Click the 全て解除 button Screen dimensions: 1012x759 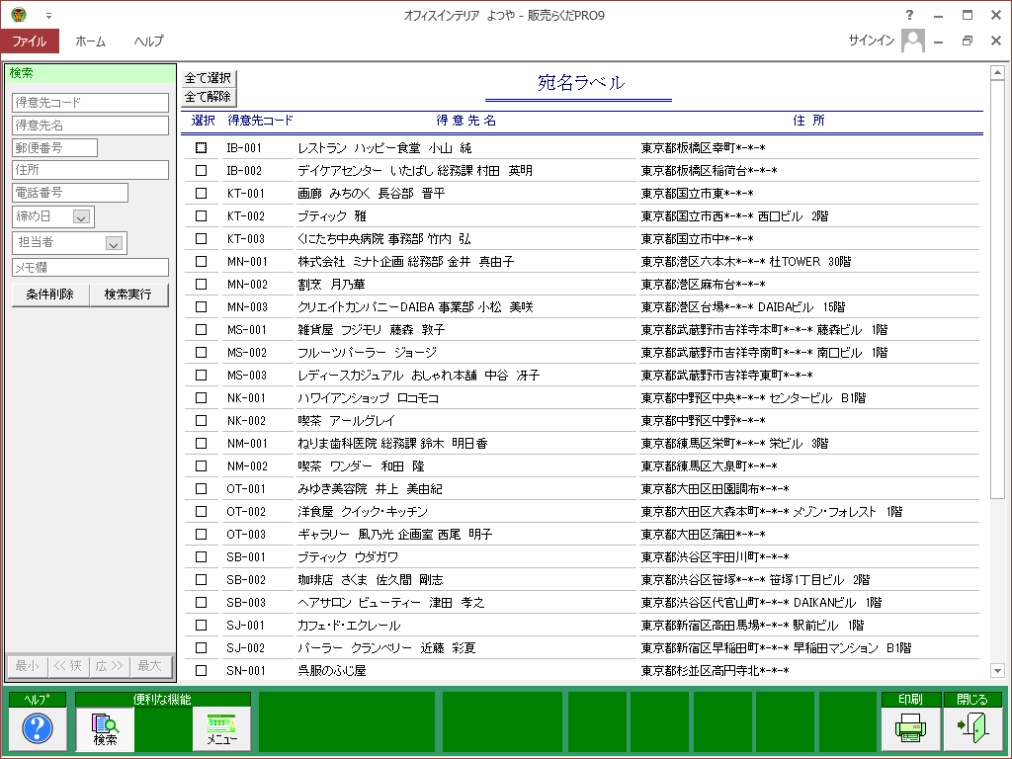[209, 97]
